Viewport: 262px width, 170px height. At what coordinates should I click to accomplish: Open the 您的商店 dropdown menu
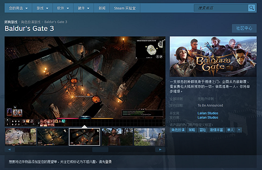tap(18, 8)
